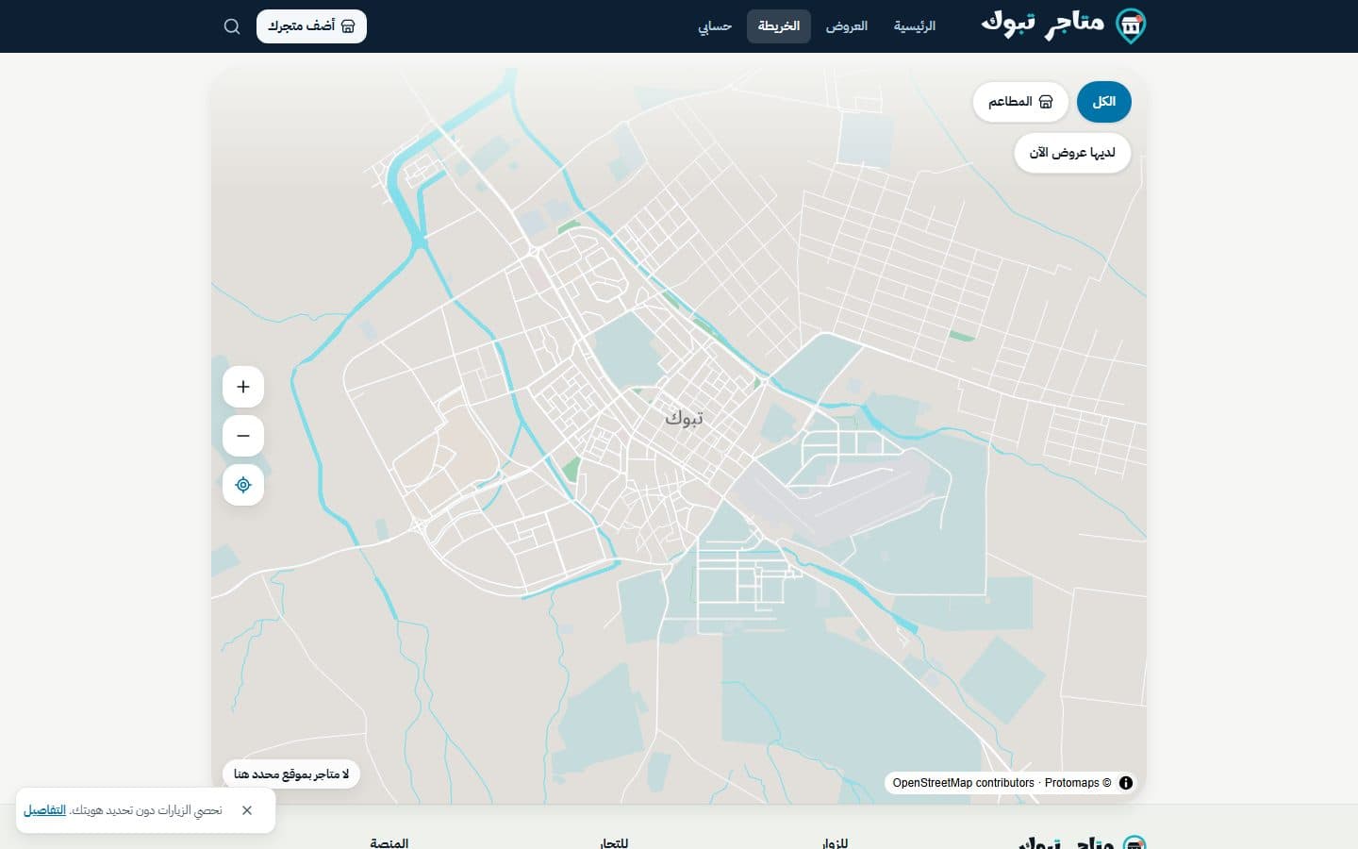The width and height of the screenshot is (1358, 849).
Task: Toggle لديها عروض الآن filter
Action: click(x=1072, y=153)
